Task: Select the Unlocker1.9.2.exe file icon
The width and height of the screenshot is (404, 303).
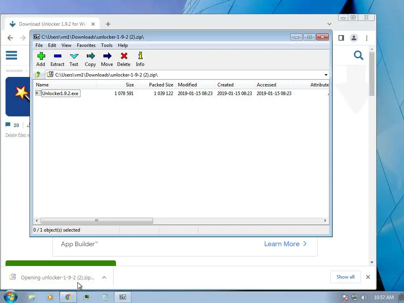Action: [x=38, y=93]
